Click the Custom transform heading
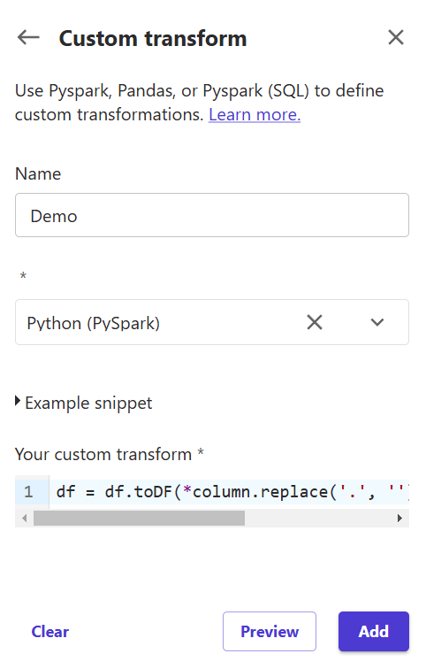The width and height of the screenshot is (426, 669). pos(153,38)
